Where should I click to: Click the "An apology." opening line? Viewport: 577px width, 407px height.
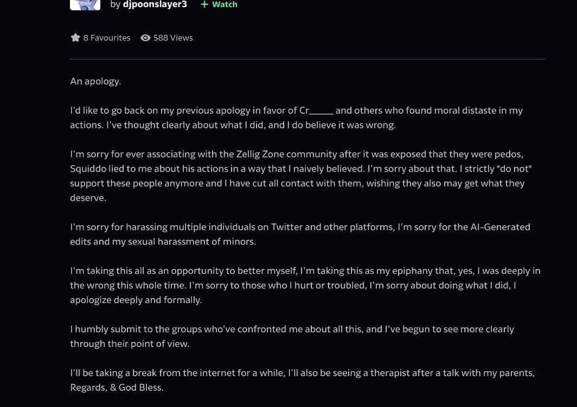[x=95, y=81]
